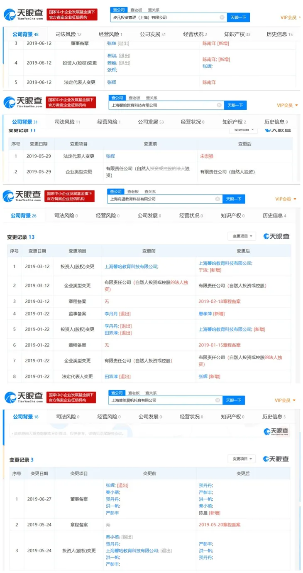The image size is (303, 573).
Task: Open the 历史信息 3 tab
Action: 274,417
